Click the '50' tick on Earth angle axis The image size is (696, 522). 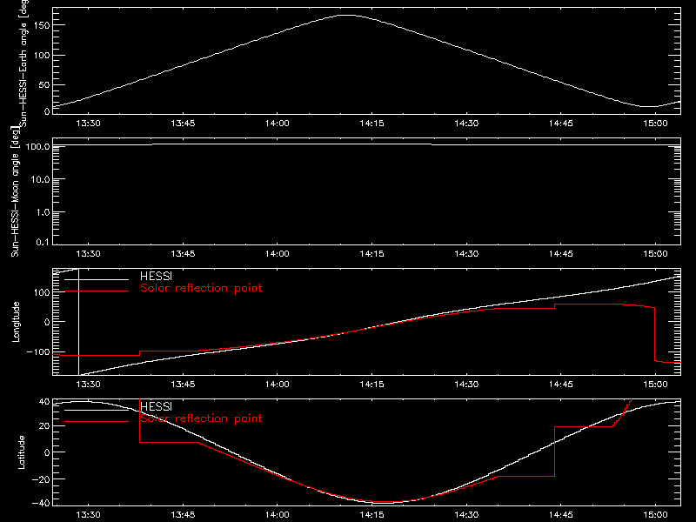pos(44,84)
